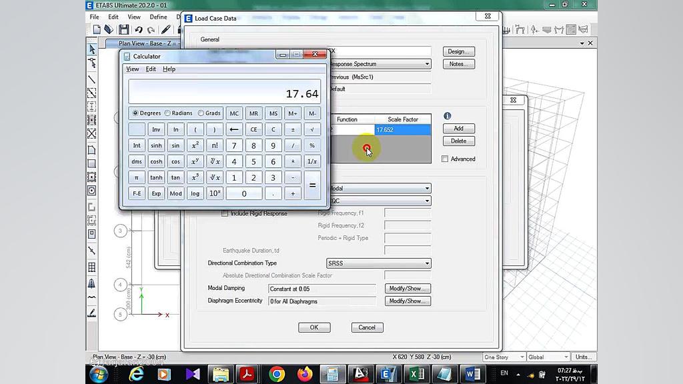Select the Draw floor polygon tool
Screen dimensions: 683x384
[x=92, y=150]
